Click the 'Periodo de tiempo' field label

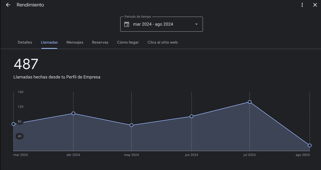point(137,17)
